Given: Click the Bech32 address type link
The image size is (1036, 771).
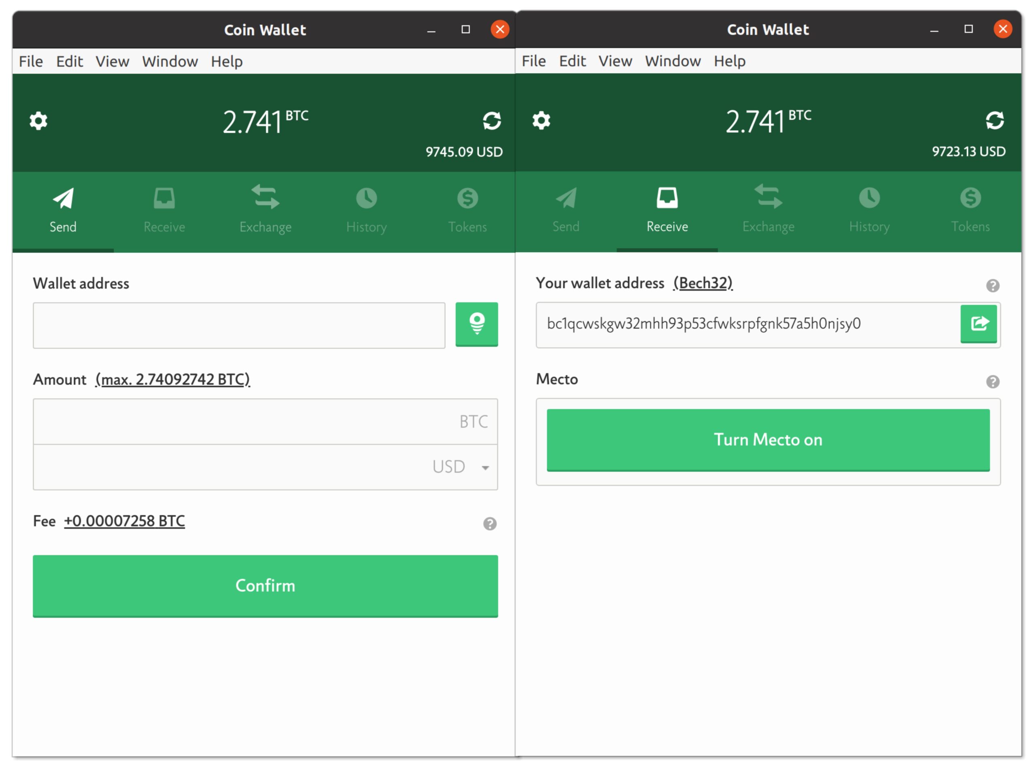Looking at the screenshot, I should pyautogui.click(x=703, y=283).
